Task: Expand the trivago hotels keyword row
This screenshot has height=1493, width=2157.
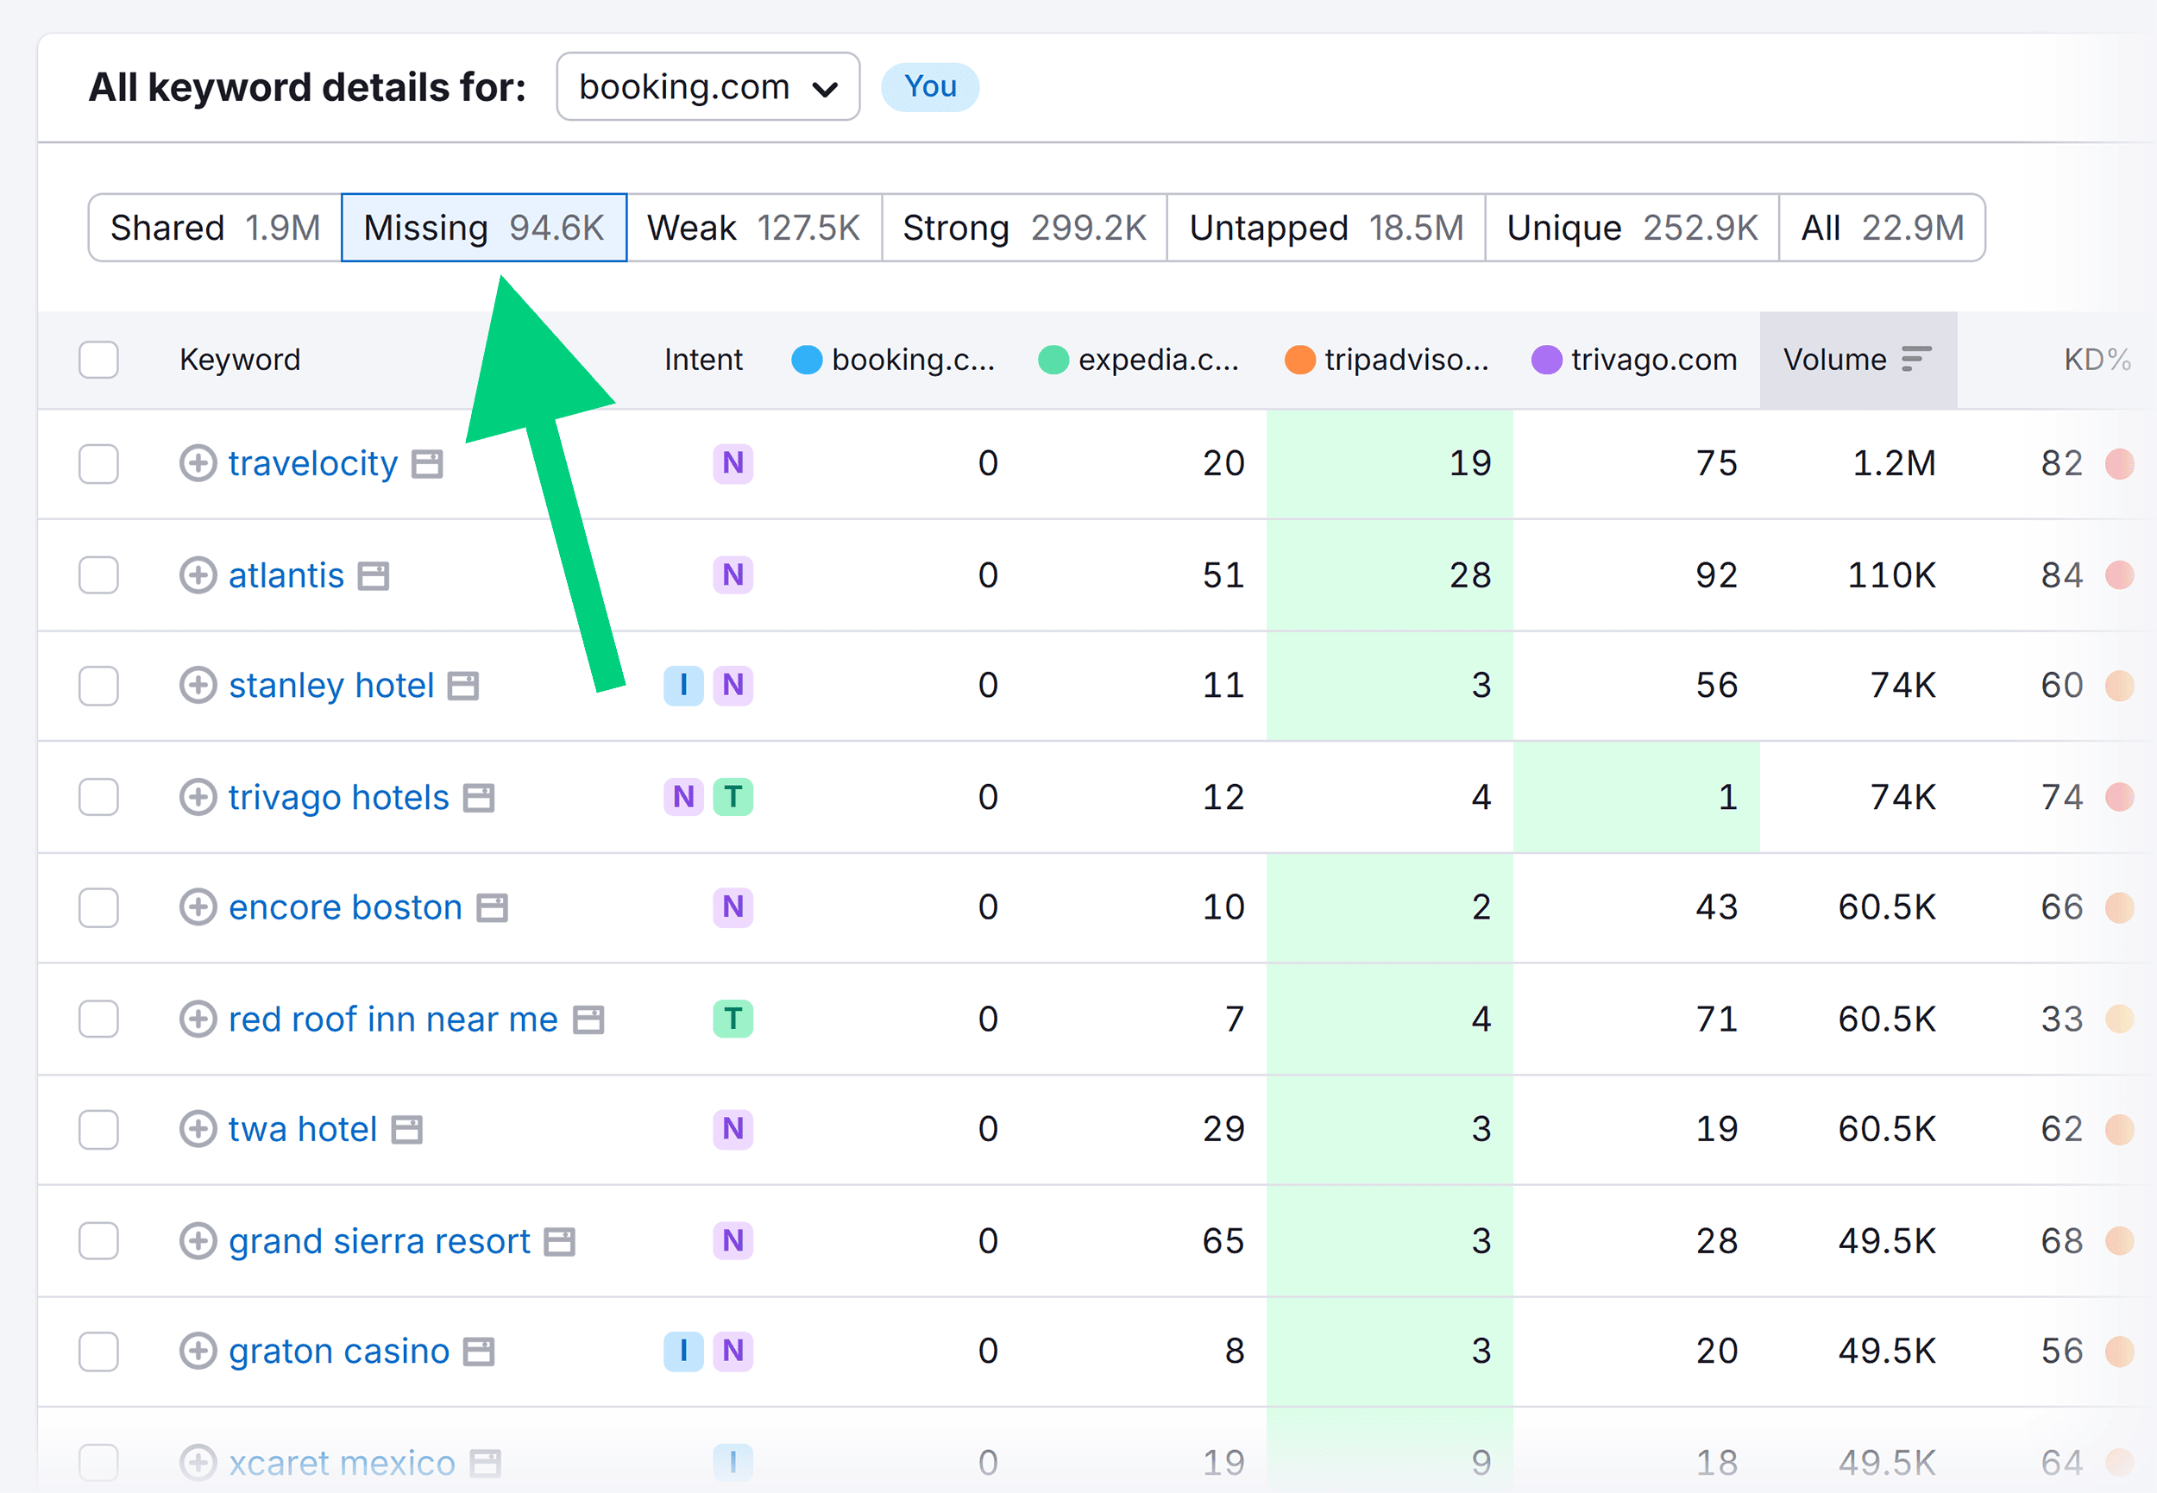Action: click(198, 797)
